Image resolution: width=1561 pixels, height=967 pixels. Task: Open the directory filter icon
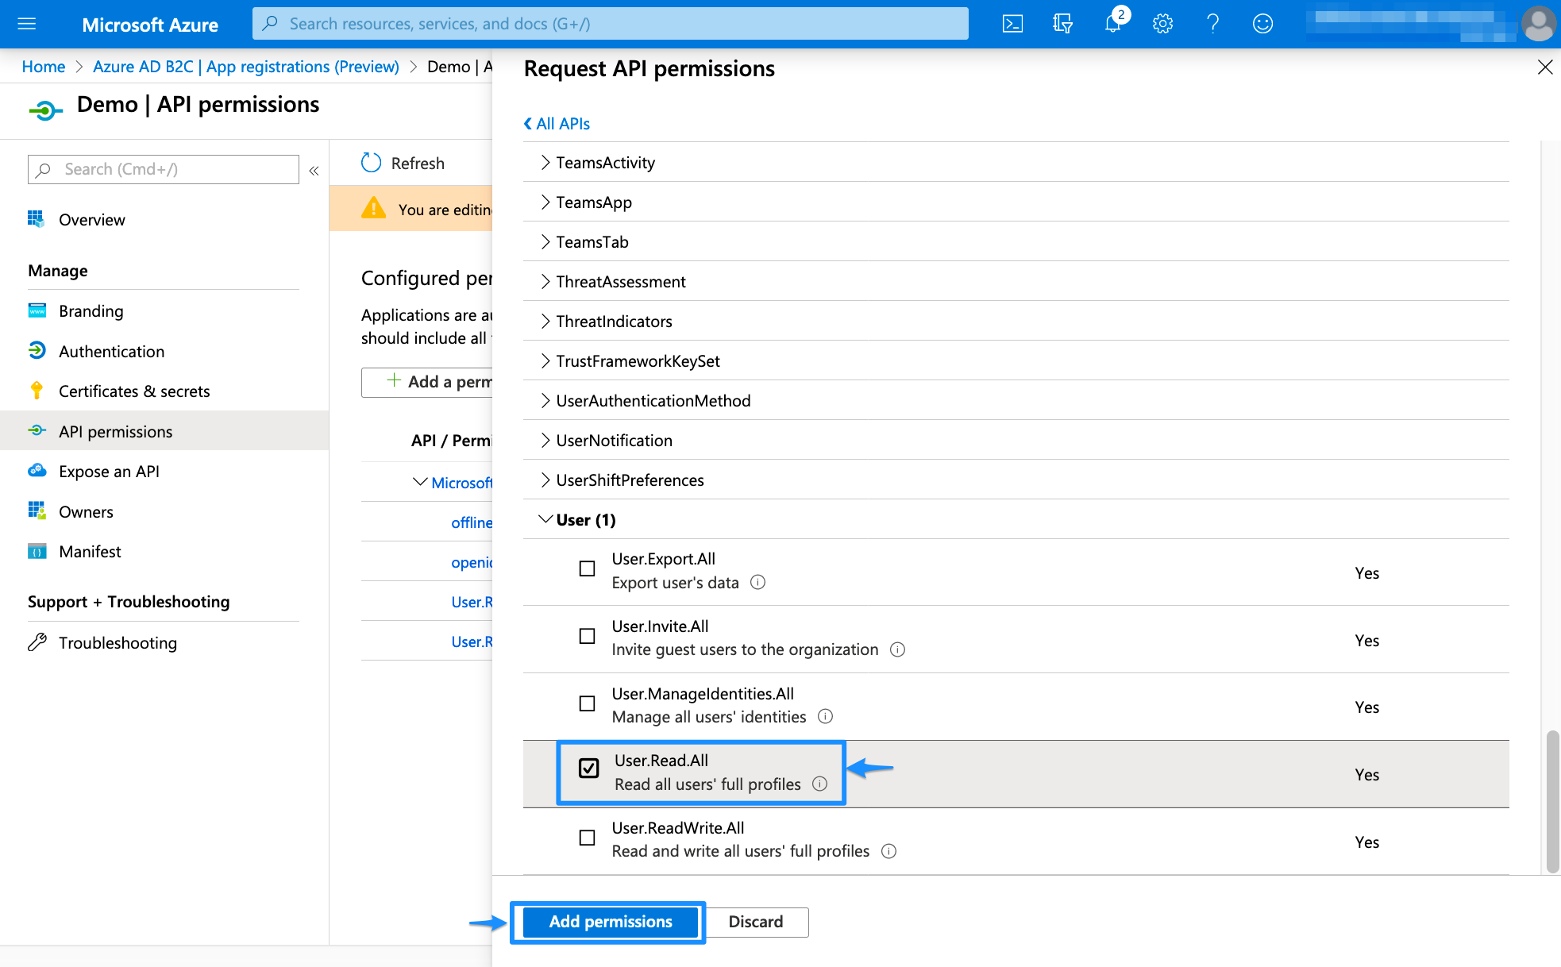point(1062,23)
